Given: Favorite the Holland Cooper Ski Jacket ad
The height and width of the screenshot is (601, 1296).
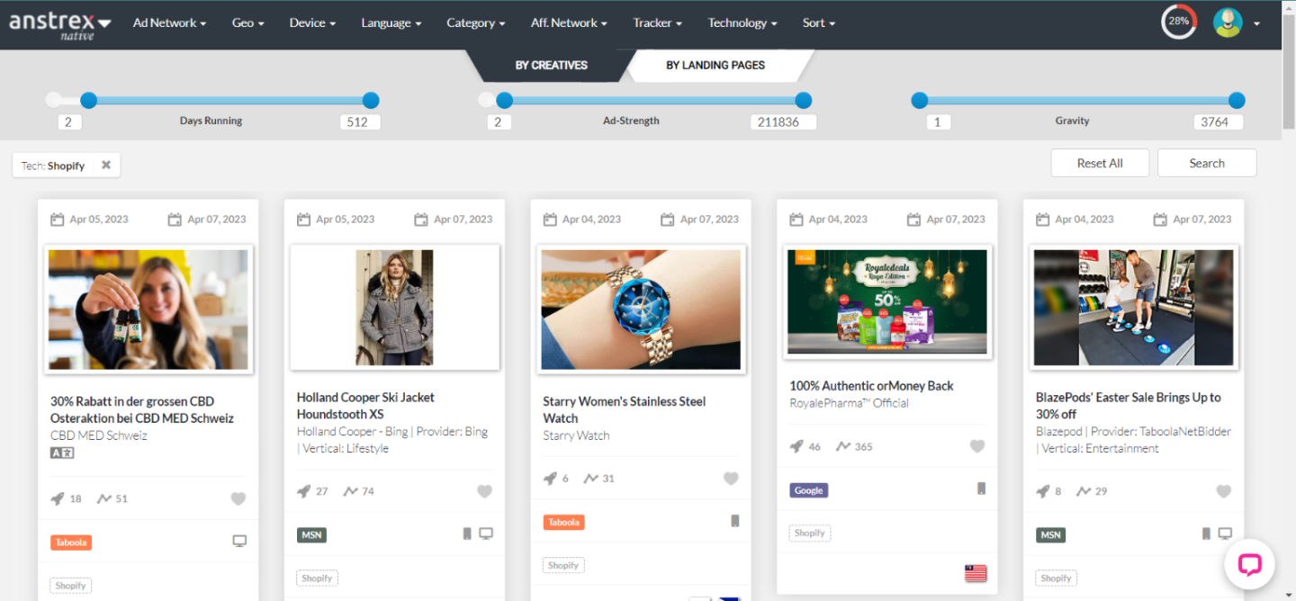Looking at the screenshot, I should click(484, 491).
